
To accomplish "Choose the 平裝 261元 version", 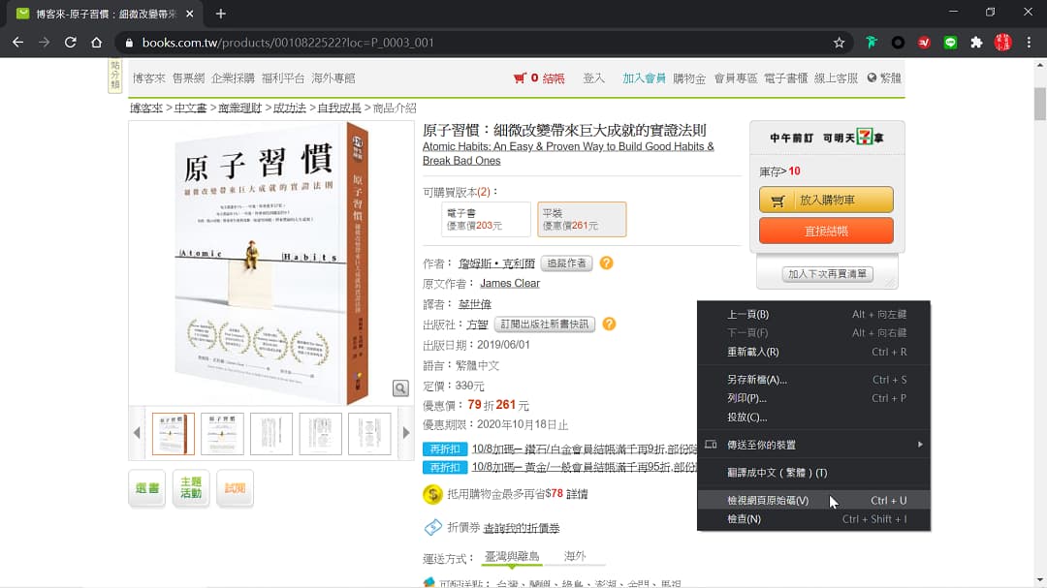I will coord(582,219).
